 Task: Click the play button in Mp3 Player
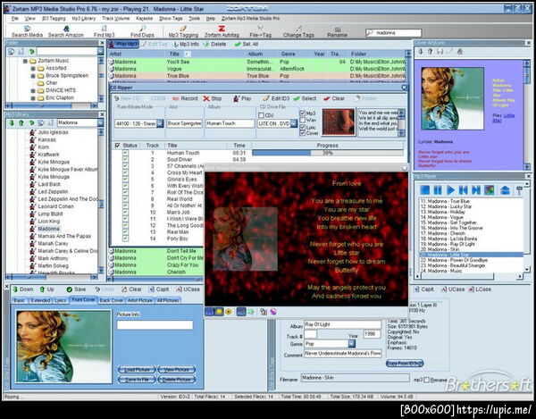pos(450,190)
